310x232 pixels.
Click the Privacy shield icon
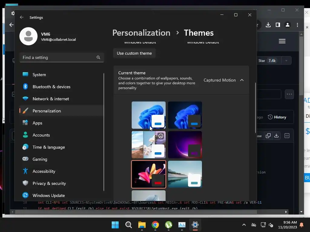point(25,183)
